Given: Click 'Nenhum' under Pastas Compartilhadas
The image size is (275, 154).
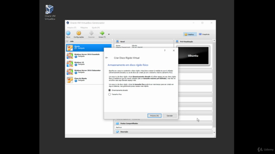Looking at the screenshot, I should (x=119, y=127).
